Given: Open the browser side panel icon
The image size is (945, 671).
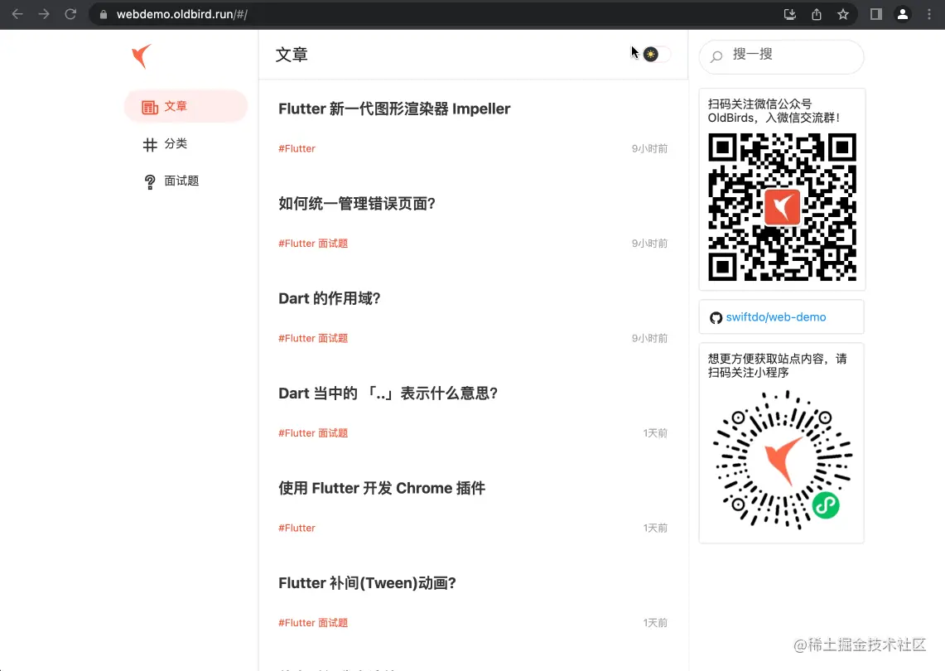Looking at the screenshot, I should point(876,14).
